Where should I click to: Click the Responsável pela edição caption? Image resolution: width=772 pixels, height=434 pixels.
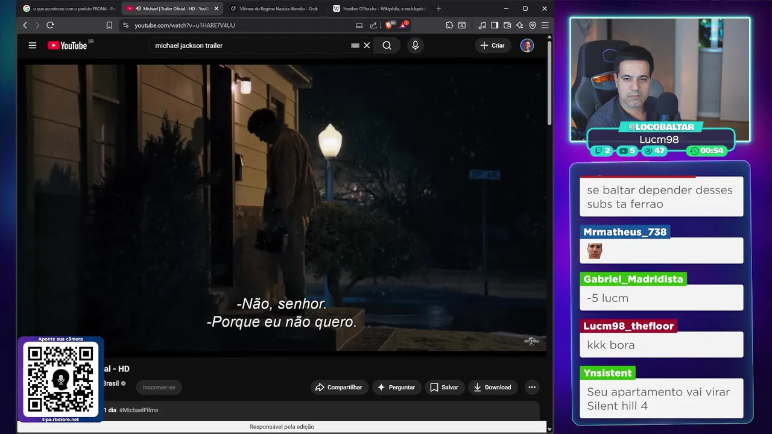point(282,427)
